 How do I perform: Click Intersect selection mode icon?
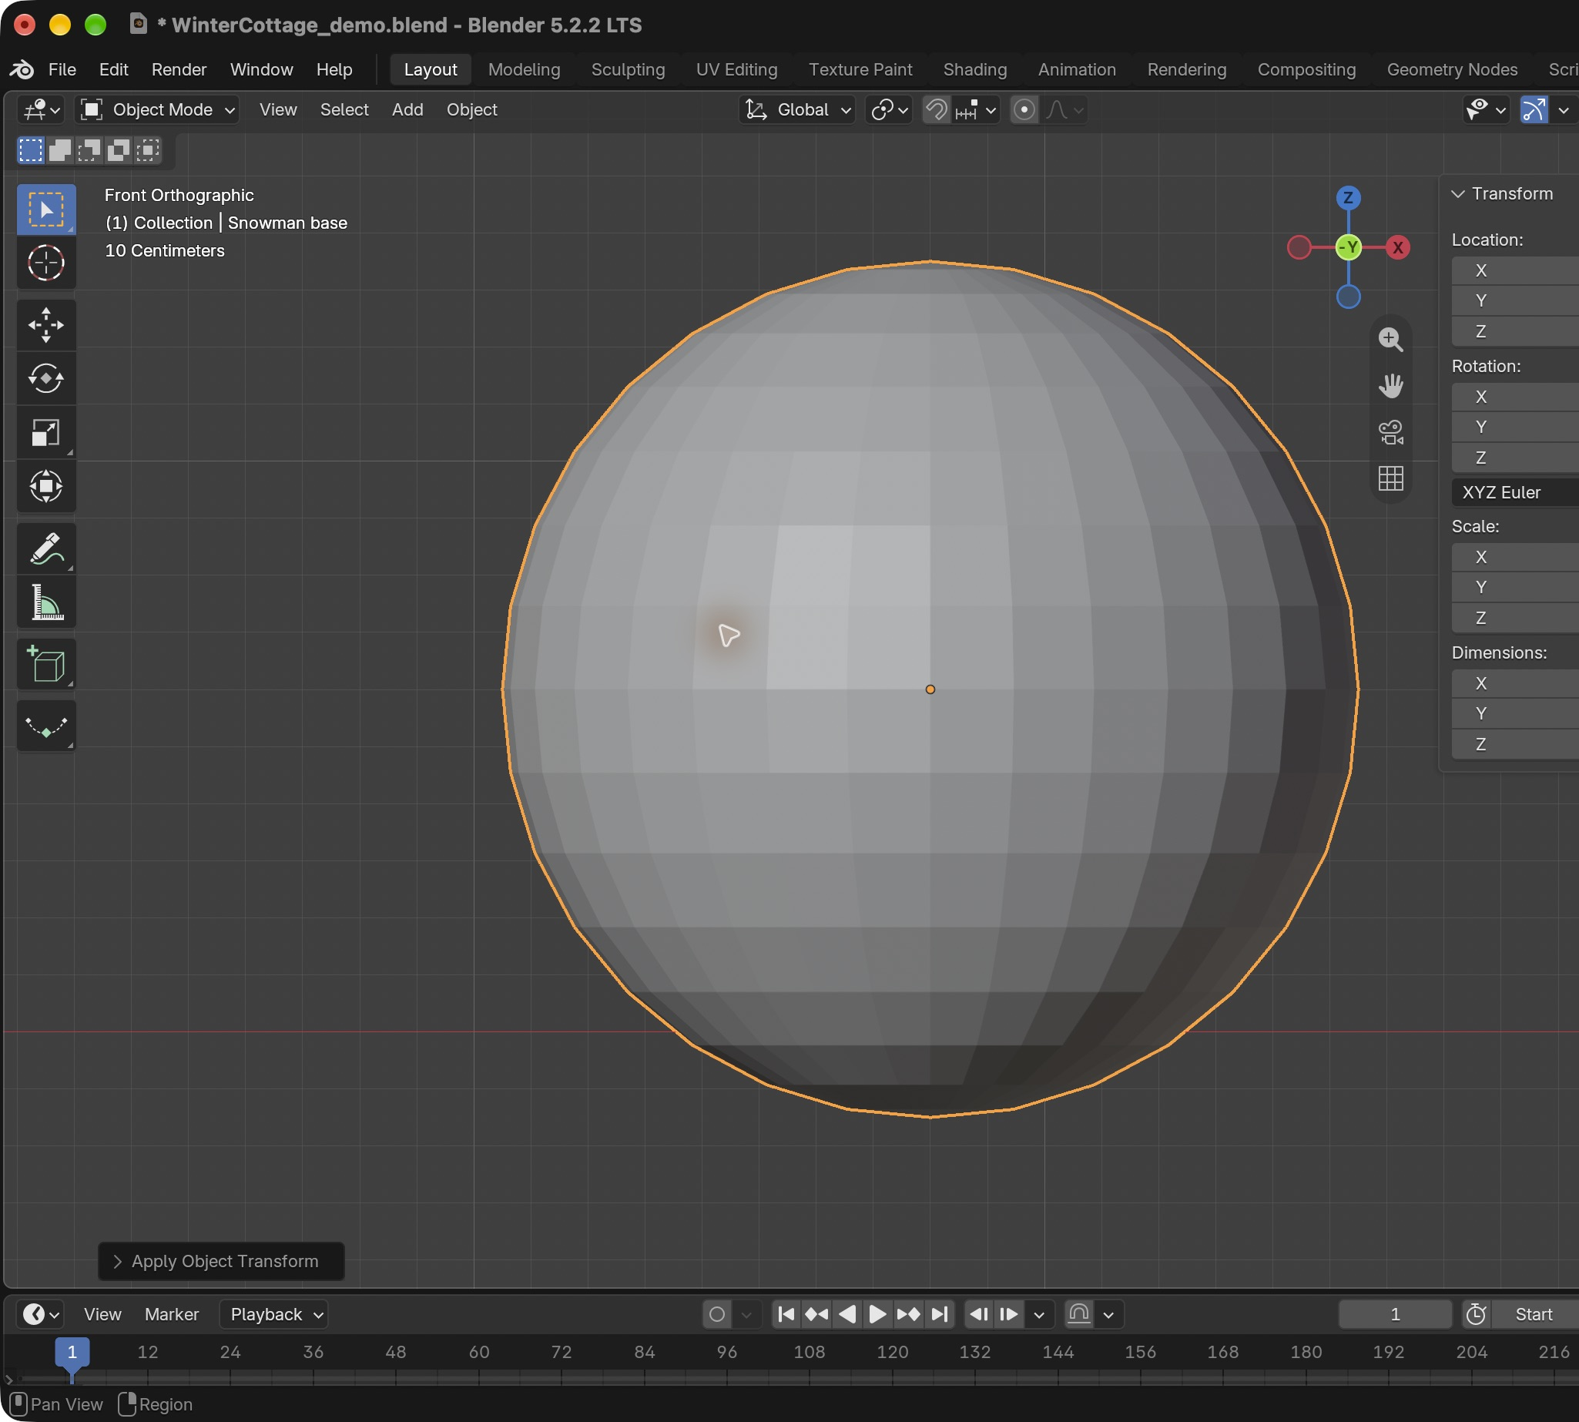pos(148,149)
